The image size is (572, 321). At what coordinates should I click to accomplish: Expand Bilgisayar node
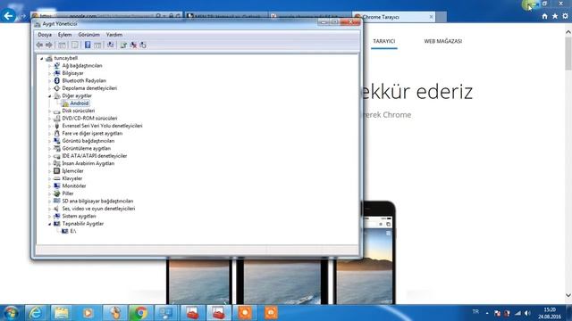[50, 73]
